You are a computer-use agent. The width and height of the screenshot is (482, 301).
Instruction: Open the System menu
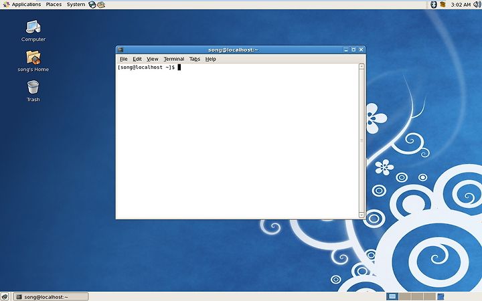click(76, 4)
